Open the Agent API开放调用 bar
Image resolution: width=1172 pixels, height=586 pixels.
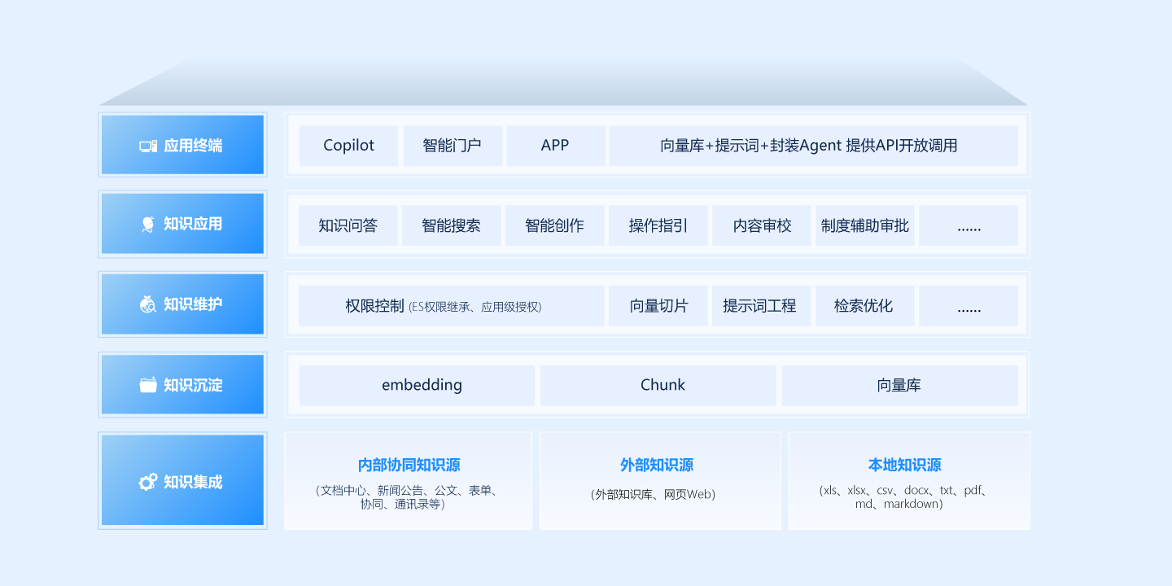pos(812,145)
